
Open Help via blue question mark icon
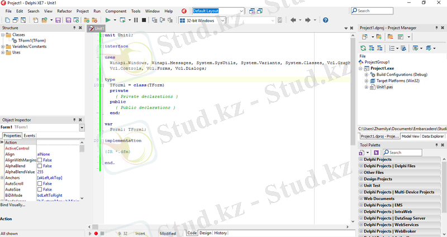(326, 20)
